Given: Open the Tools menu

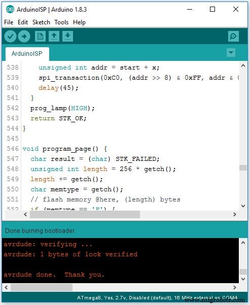Looking at the screenshot, I should click(61, 22).
